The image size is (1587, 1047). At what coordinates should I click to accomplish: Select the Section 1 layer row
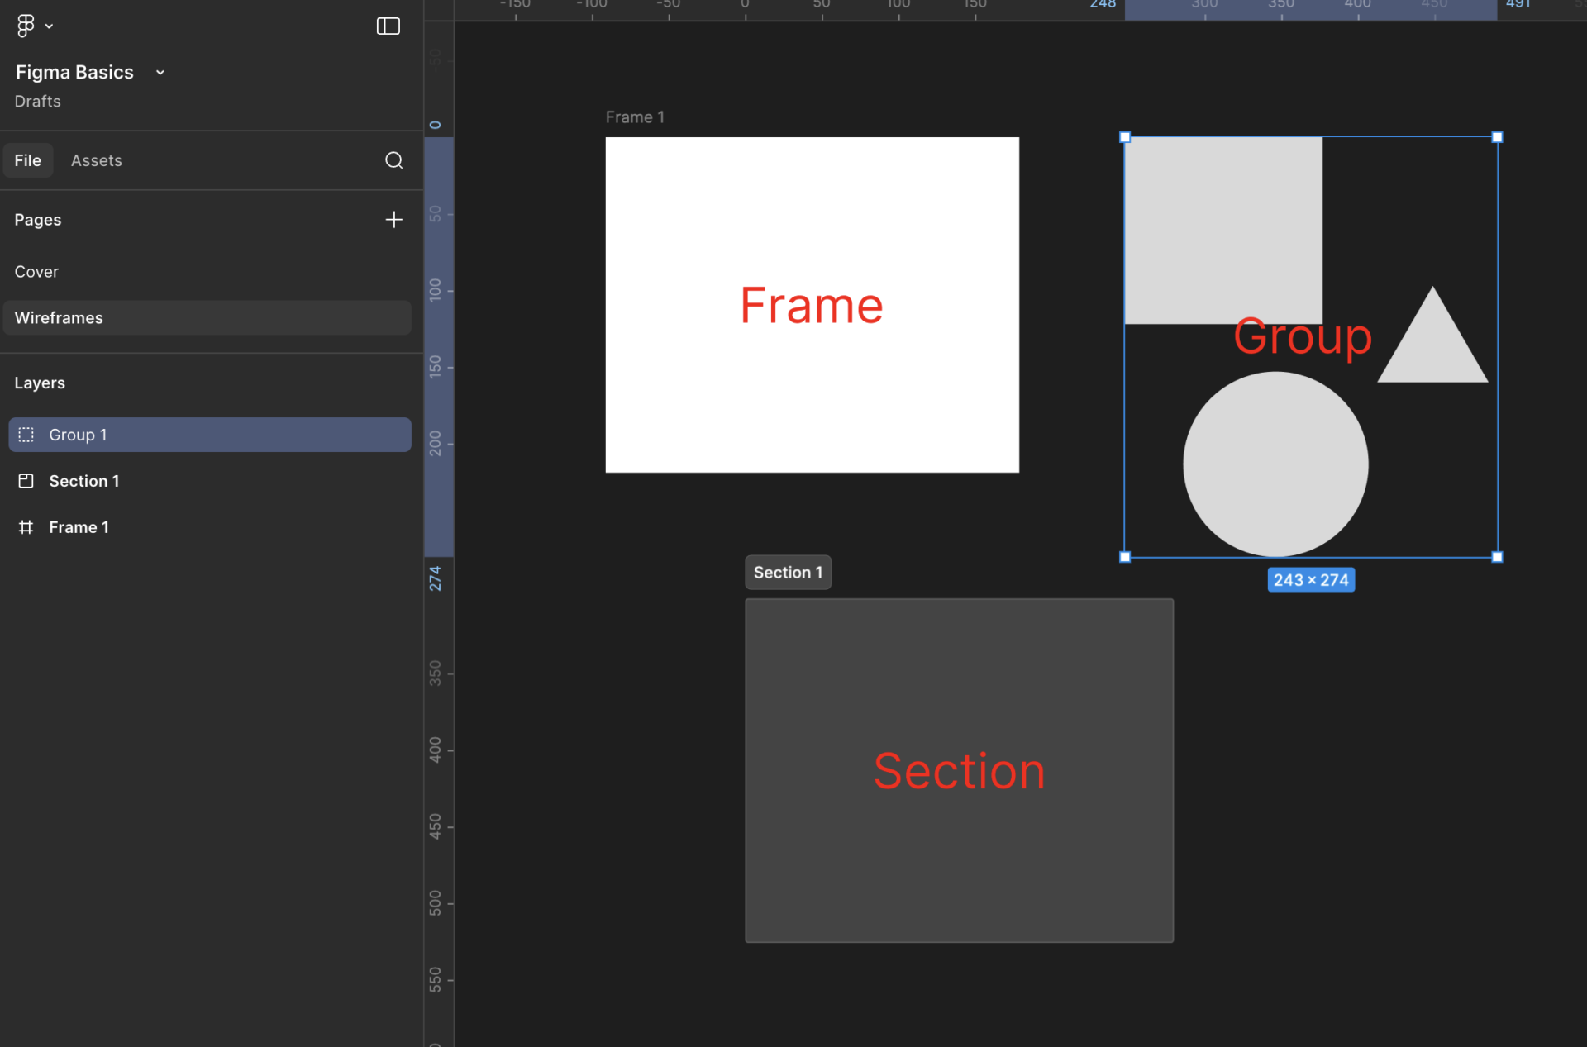pyautogui.click(x=207, y=481)
